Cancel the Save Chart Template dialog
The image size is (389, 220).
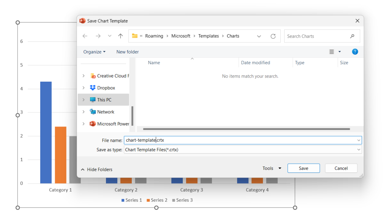[x=341, y=168]
